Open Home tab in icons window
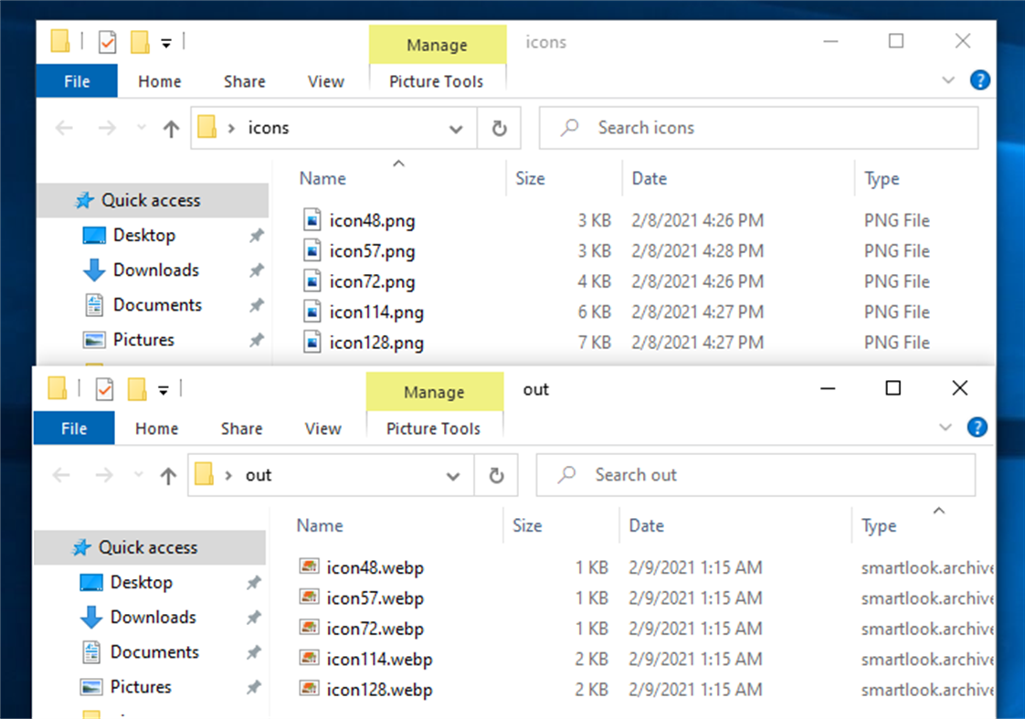Image resolution: width=1025 pixels, height=719 pixels. [x=160, y=81]
